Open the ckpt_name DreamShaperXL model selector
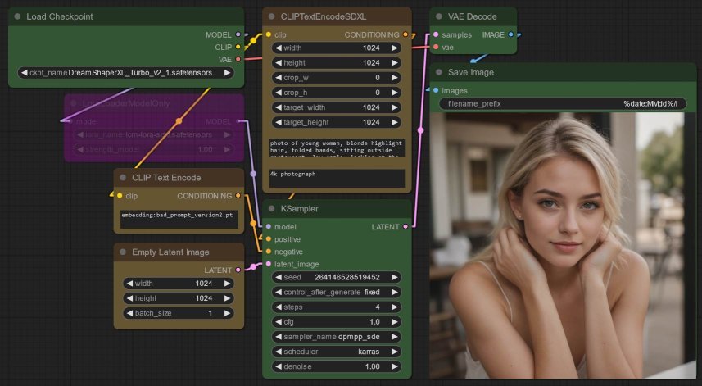 pyautogui.click(x=126, y=73)
